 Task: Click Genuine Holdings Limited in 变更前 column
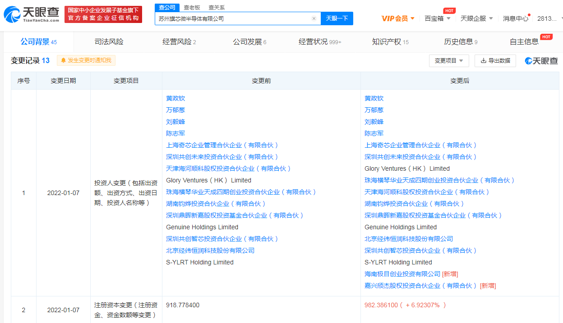click(202, 227)
